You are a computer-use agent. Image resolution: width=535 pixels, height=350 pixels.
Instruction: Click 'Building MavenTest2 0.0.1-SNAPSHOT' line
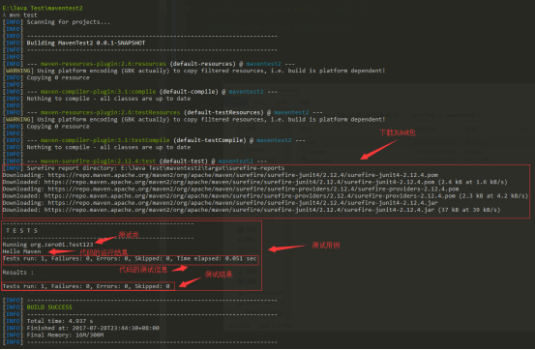(86, 43)
